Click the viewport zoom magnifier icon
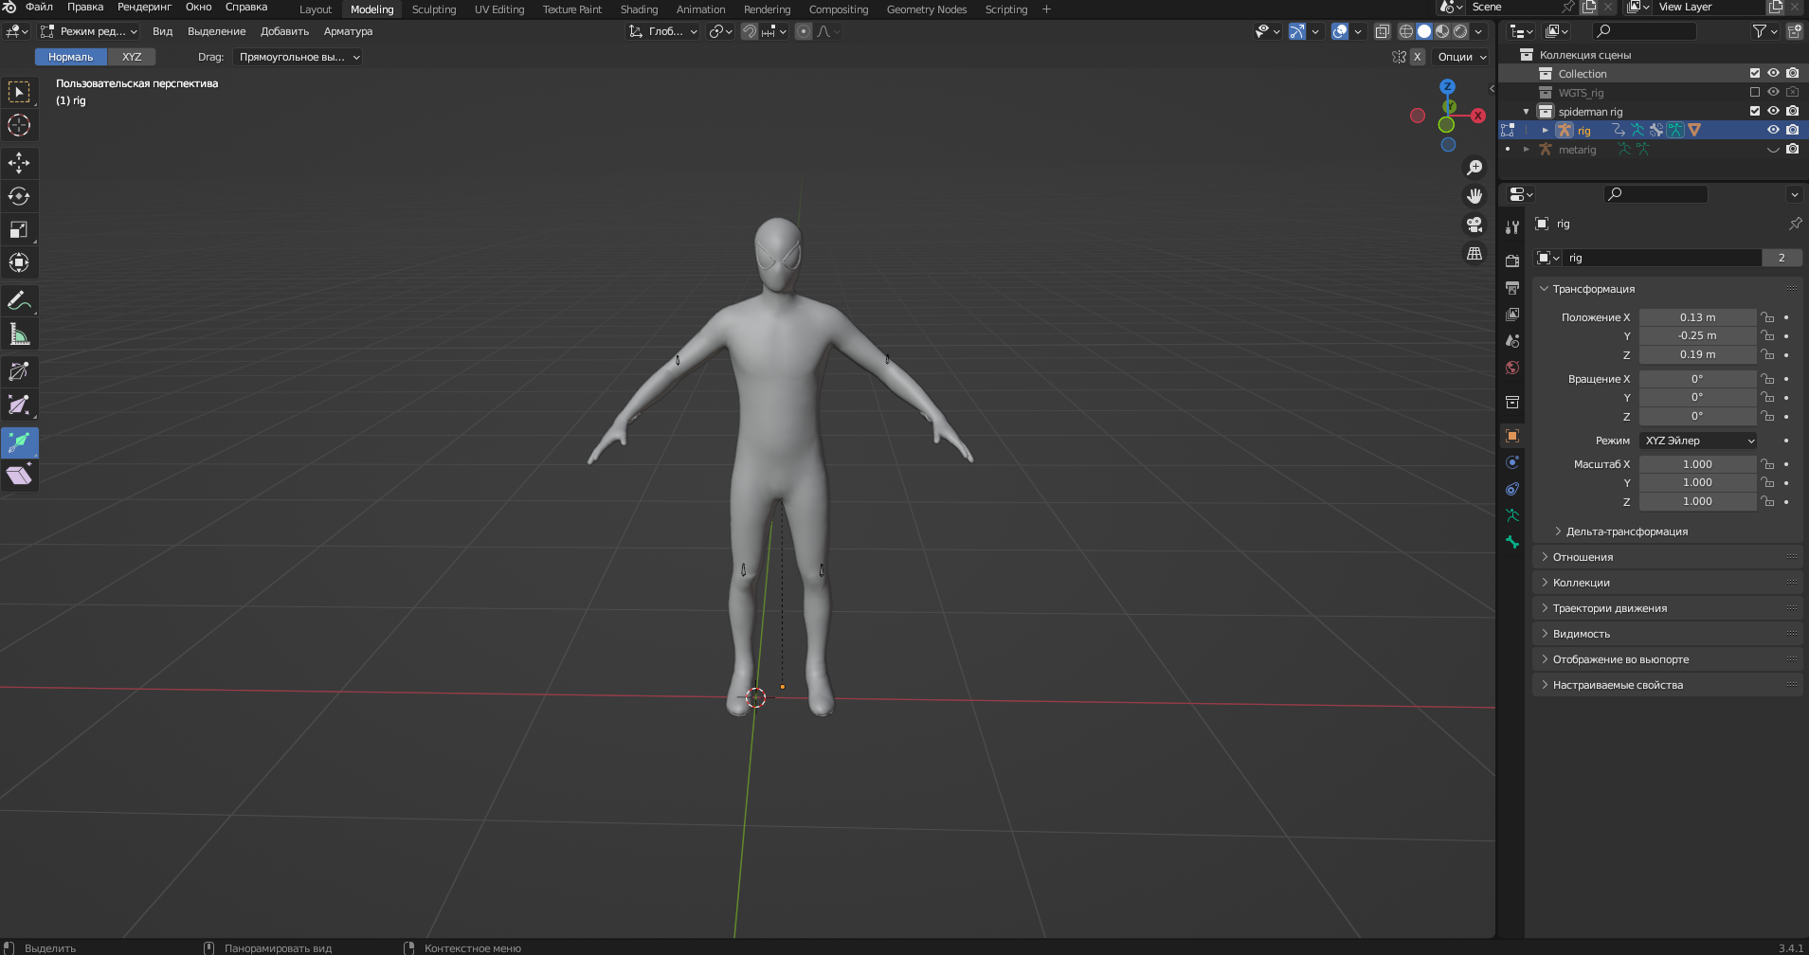Viewport: 1809px width, 955px height. point(1474,168)
